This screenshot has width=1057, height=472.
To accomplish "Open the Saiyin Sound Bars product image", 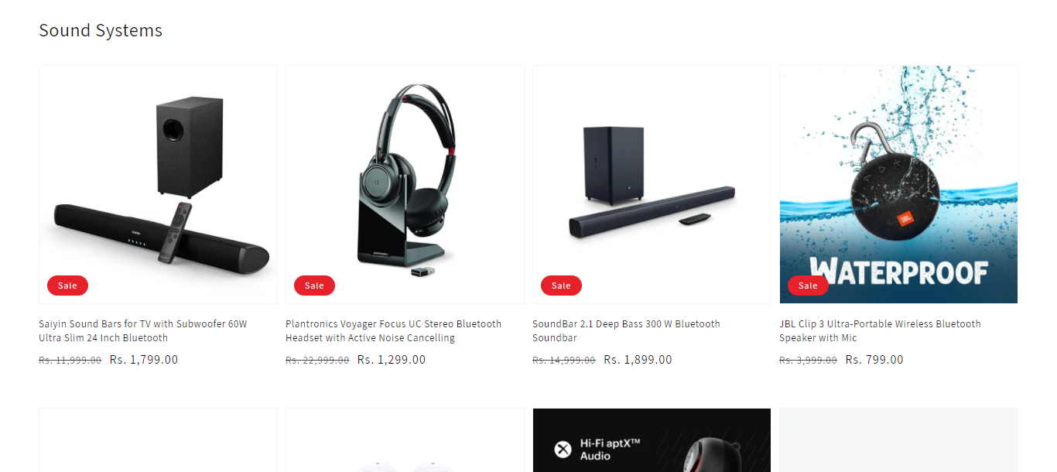I will pos(158,184).
